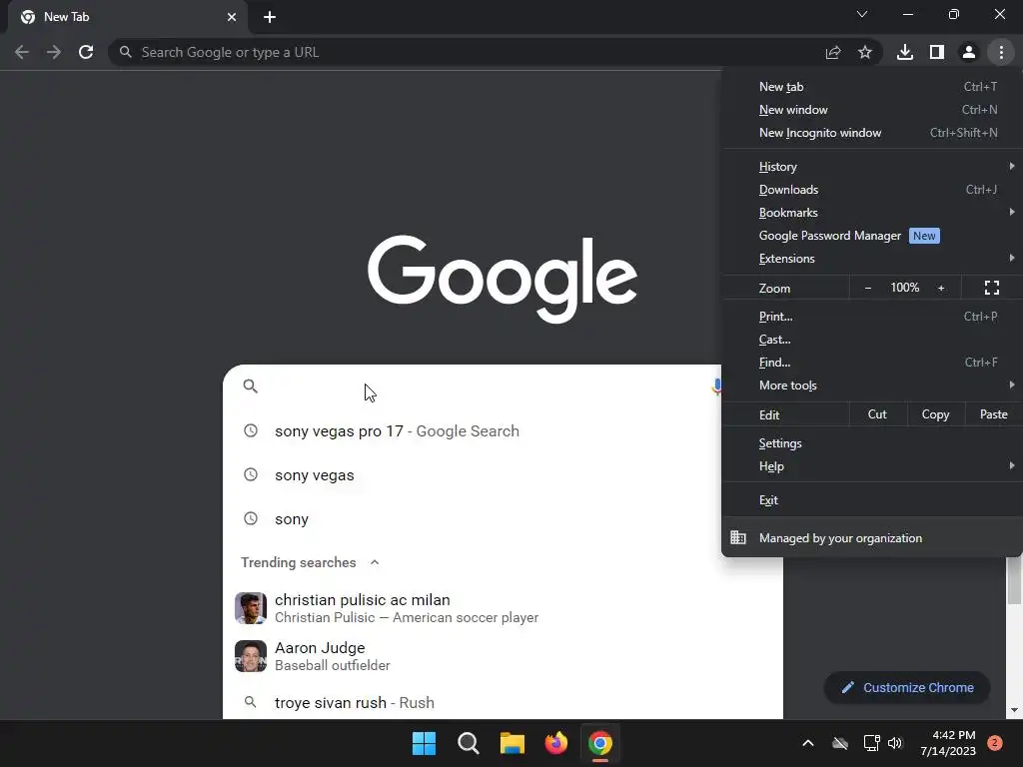This screenshot has height=767, width=1023.
Task: Collapse the Trending searches section
Action: tap(375, 562)
